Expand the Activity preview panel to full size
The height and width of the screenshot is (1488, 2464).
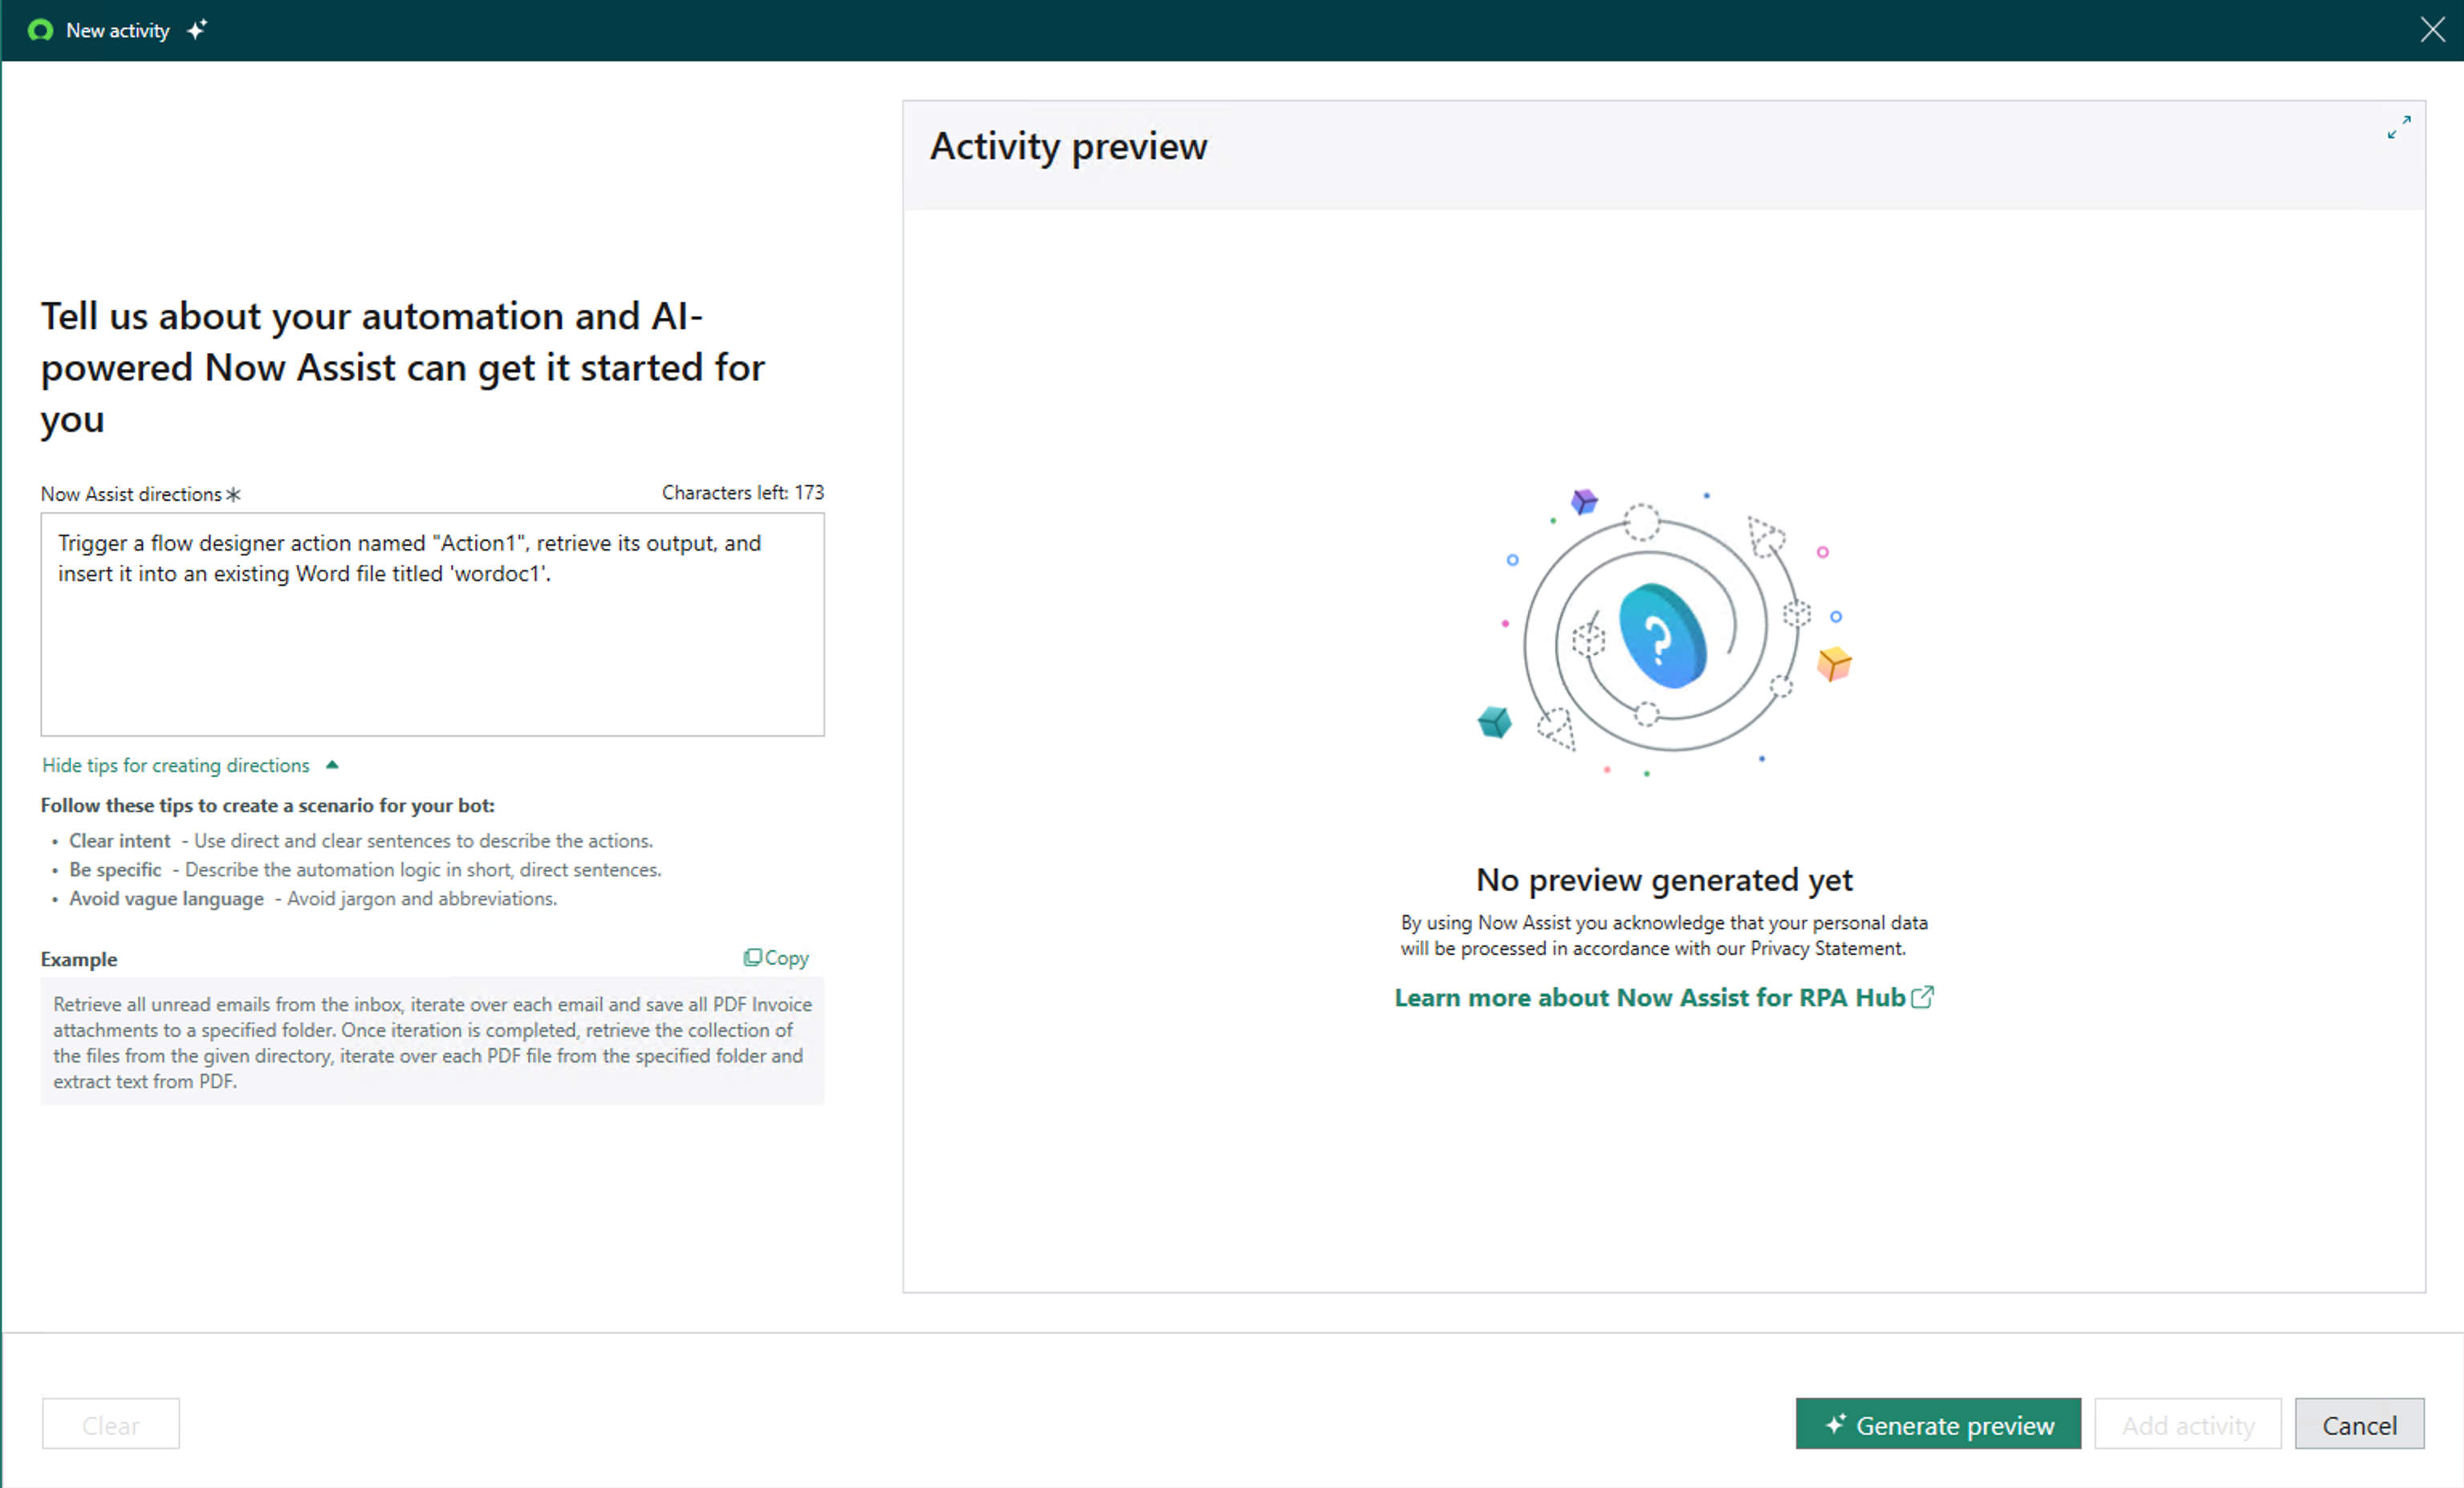click(x=2398, y=127)
